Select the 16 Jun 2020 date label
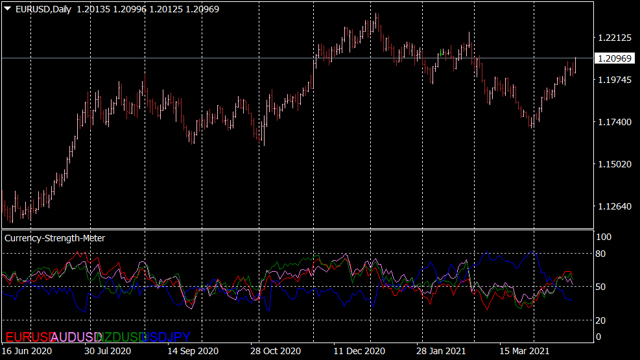This screenshot has width=640, height=360. pyautogui.click(x=27, y=351)
